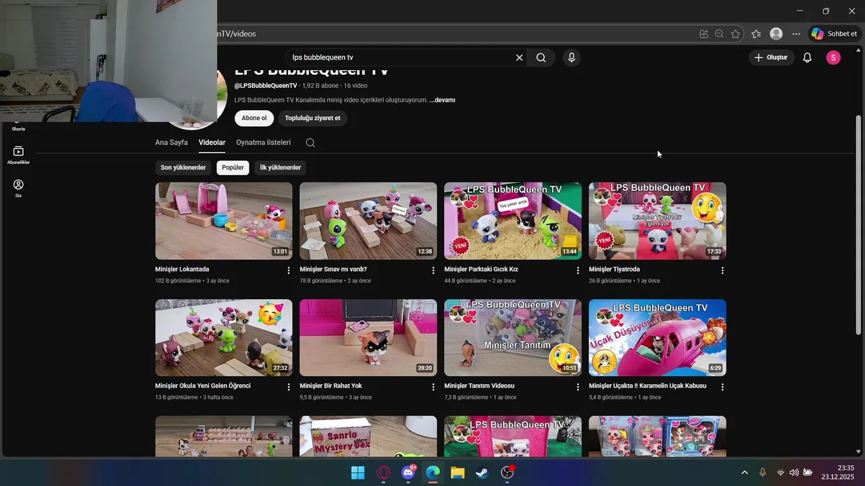Viewport: 865px width, 486px height.
Task: Open the browser favorites list icon
Action: pyautogui.click(x=756, y=34)
